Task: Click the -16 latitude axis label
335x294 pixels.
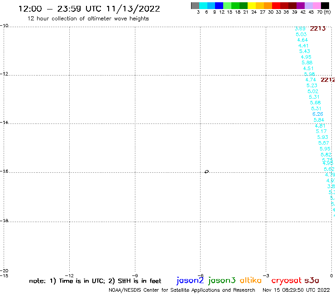Action: click(x=4, y=171)
